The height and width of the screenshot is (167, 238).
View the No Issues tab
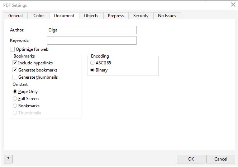[x=167, y=16]
